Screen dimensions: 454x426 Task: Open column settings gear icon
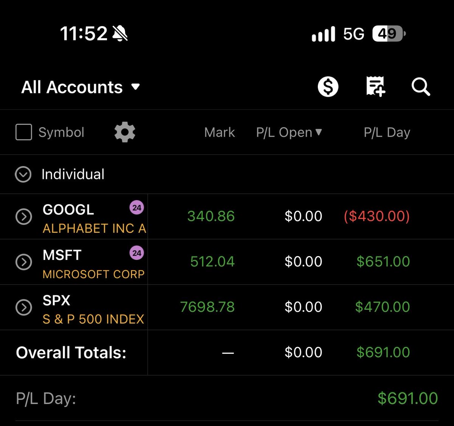coord(125,132)
